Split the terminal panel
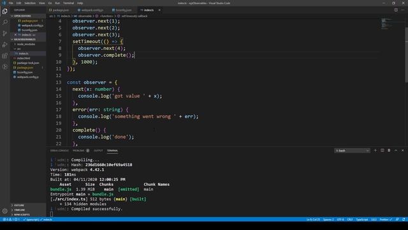This screenshot has height=230, width=408. (382, 151)
